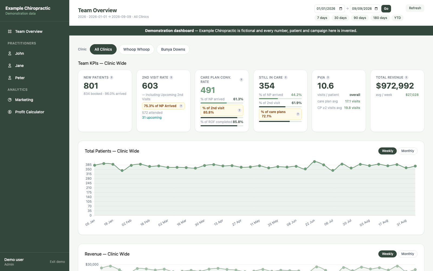The width and height of the screenshot is (433, 271).
Task: Click the help icon next to Total Revenue
Action: [x=406, y=78]
